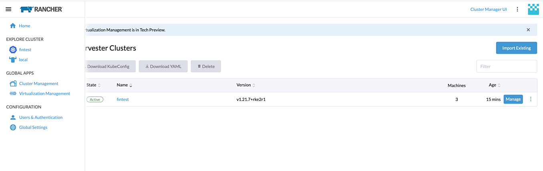Sort by Name column
Image resolution: width=543 pixels, height=171 pixels.
pos(125,85)
